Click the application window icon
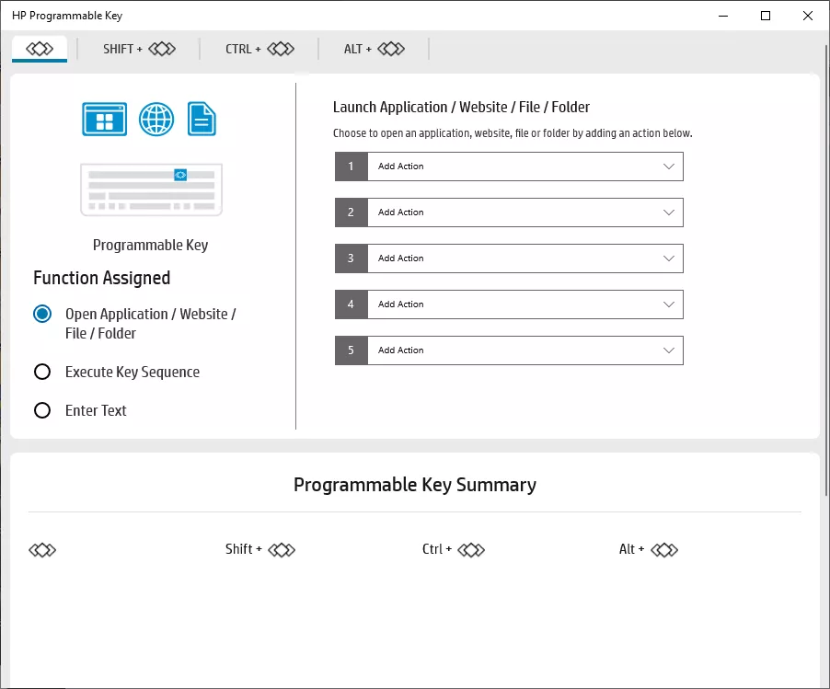The image size is (830, 689). (x=104, y=119)
